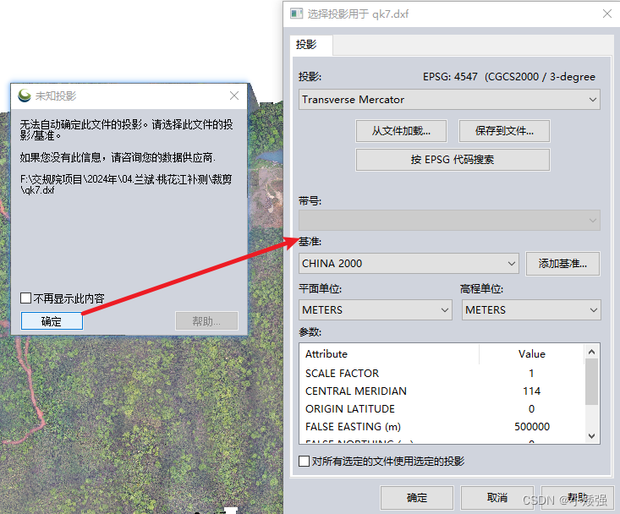
Task: Close the 未知投影 dialog
Action: [x=234, y=96]
